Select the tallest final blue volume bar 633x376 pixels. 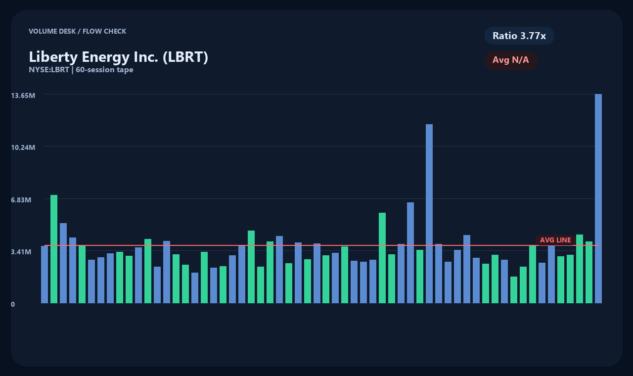click(598, 198)
